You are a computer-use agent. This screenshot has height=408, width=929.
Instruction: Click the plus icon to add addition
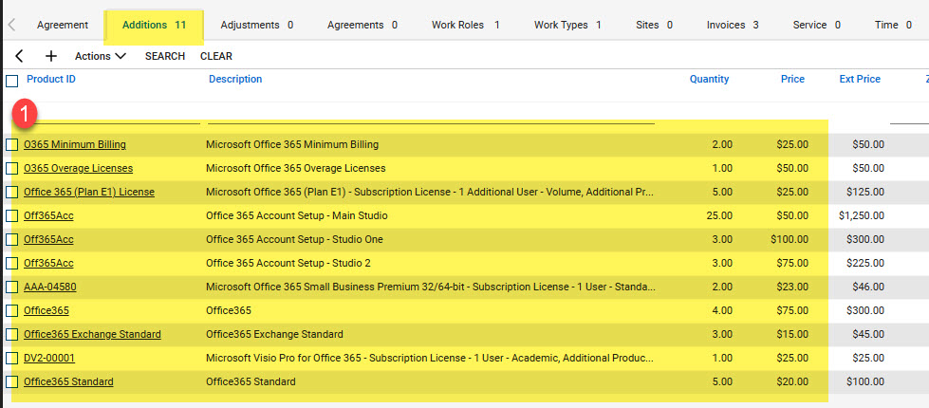point(51,56)
